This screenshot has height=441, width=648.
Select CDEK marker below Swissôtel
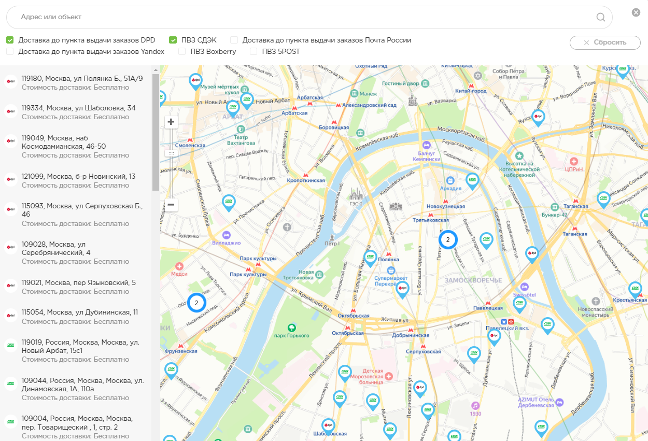click(519, 305)
